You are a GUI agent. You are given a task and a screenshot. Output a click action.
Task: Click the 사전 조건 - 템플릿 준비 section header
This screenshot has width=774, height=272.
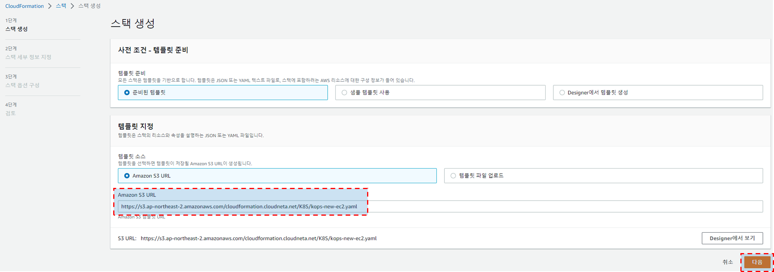coord(153,50)
